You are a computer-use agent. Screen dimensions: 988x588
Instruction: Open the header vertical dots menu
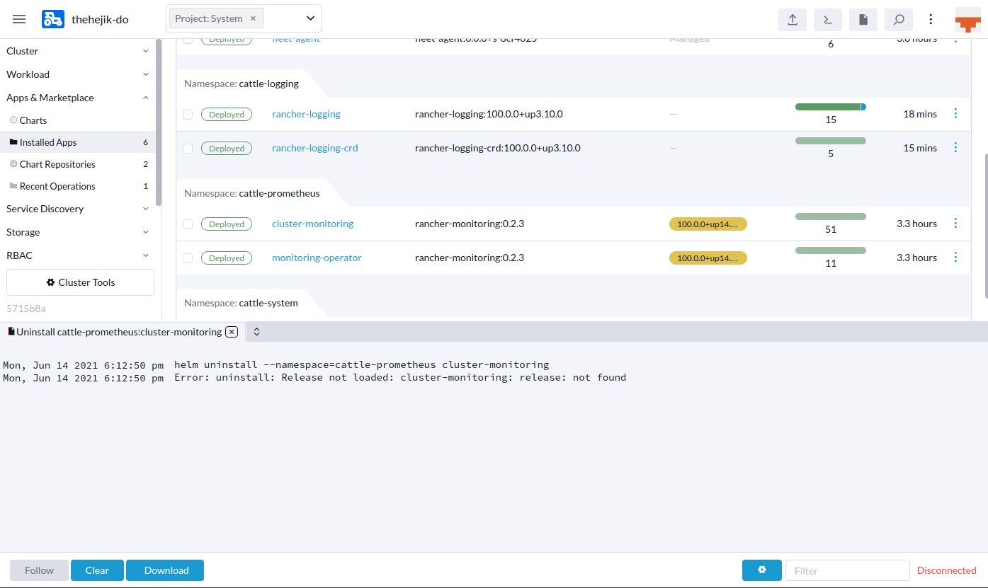coord(931,19)
